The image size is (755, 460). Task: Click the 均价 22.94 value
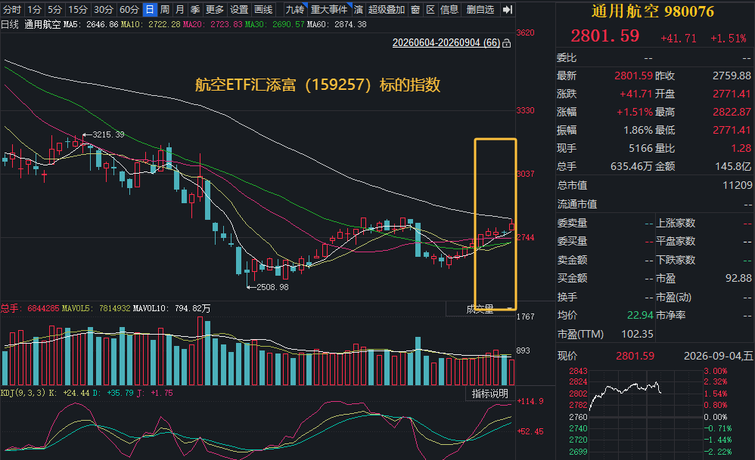(640, 315)
